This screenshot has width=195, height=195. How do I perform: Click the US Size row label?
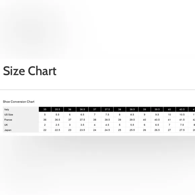(x=9, y=115)
